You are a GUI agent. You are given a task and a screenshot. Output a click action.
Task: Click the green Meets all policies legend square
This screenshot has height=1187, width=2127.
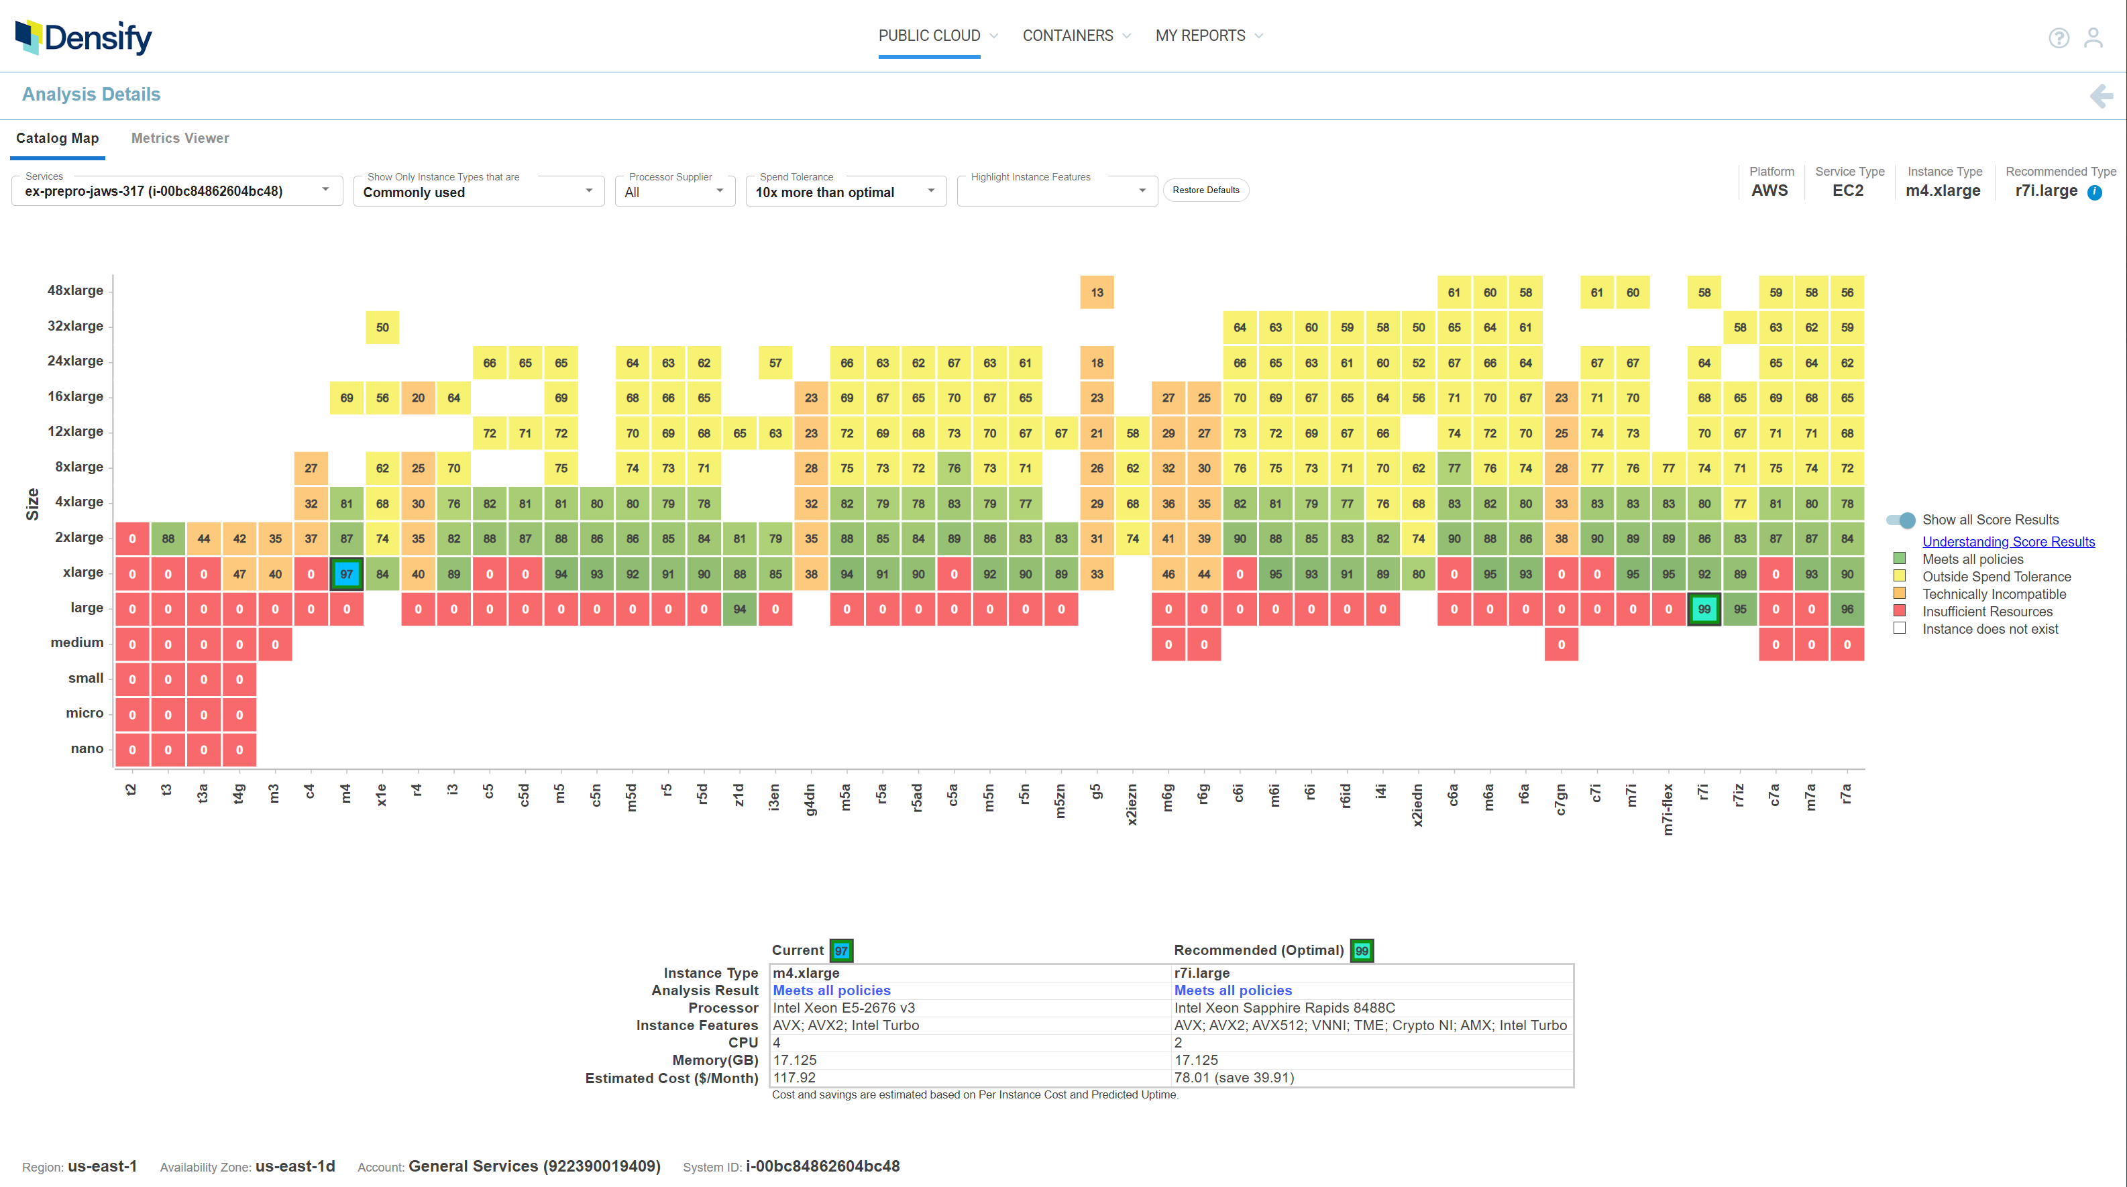tap(1900, 559)
